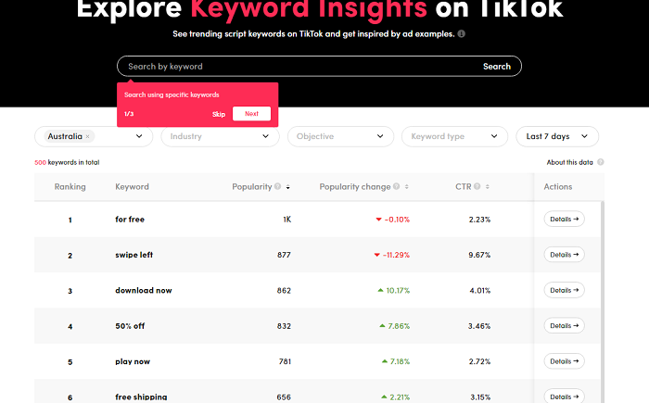This screenshot has height=403, width=649.
Task: Select the 'free shipping' keyword text
Action: coord(141,397)
